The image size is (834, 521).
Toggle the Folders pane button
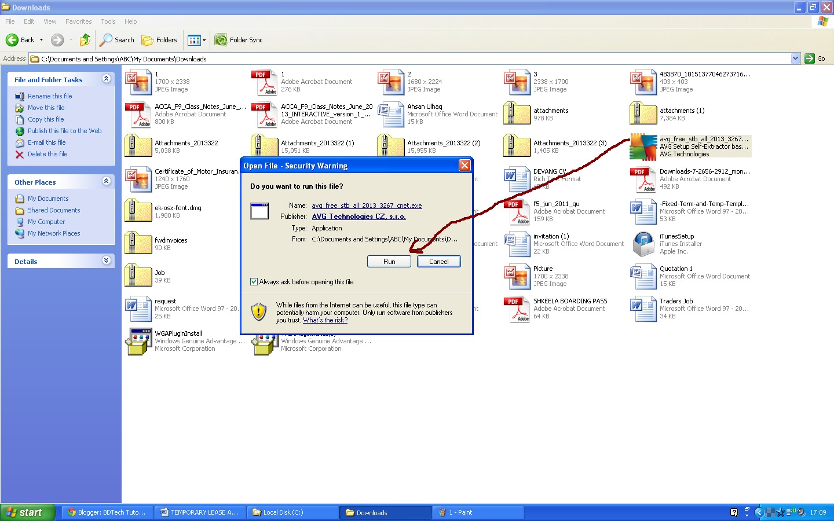click(160, 40)
